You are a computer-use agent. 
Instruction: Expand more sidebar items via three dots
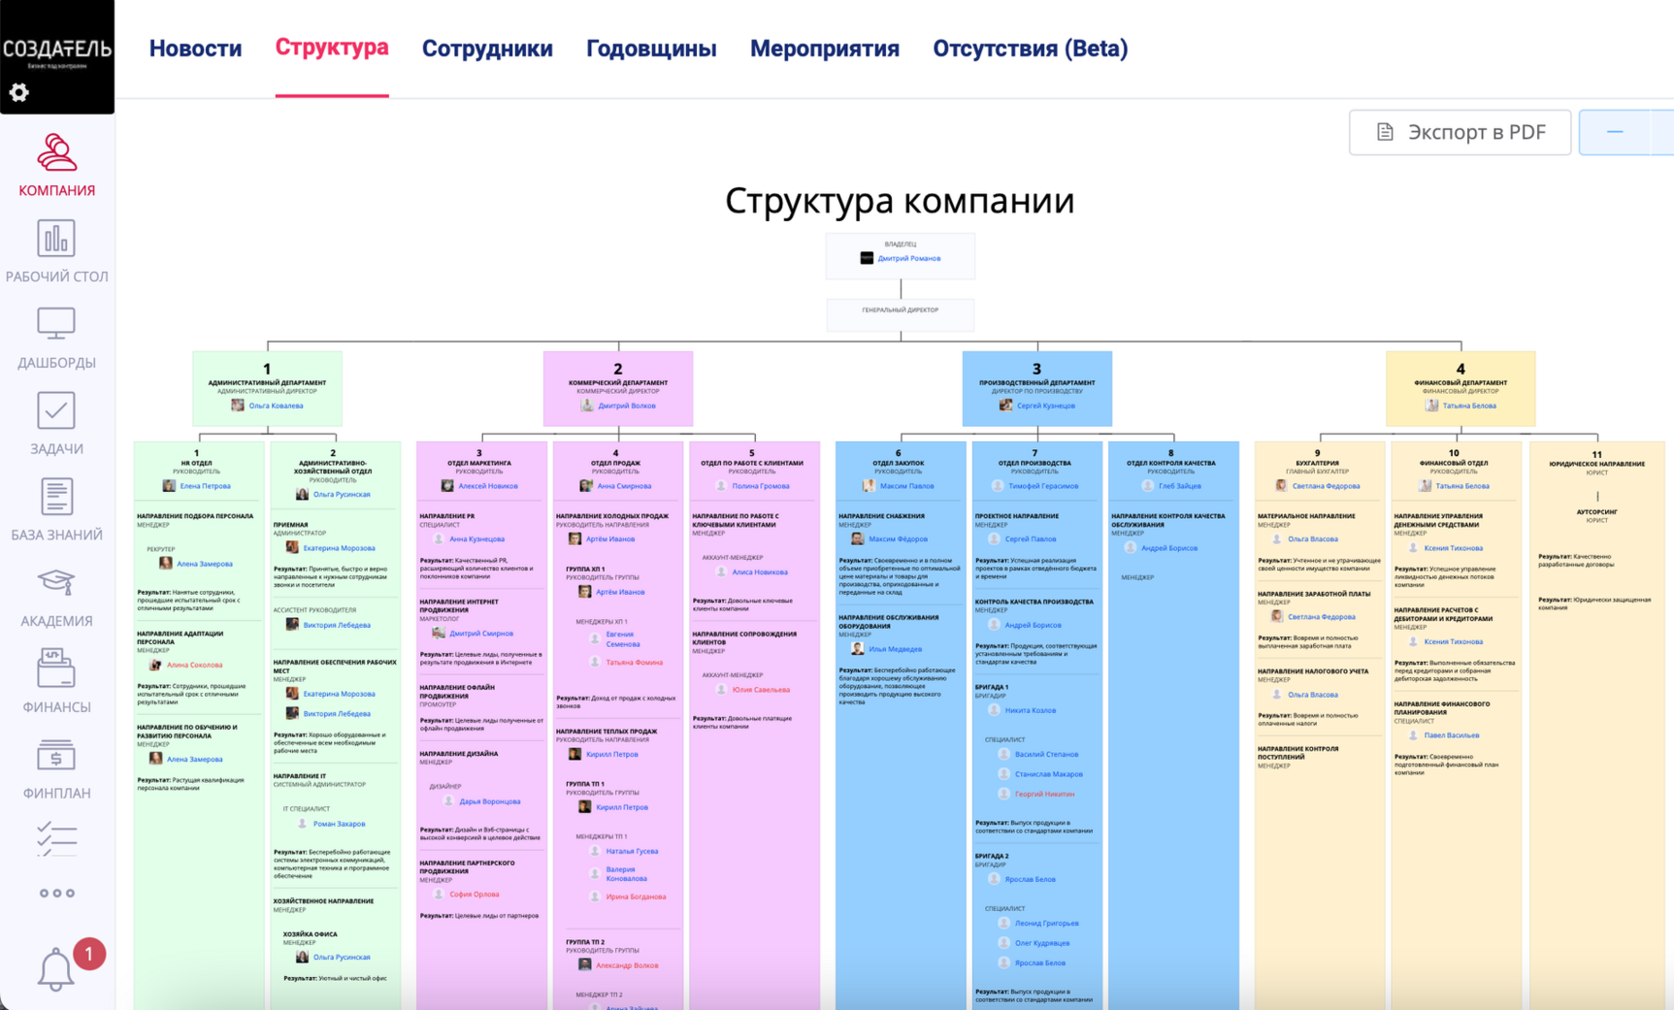pos(56,894)
